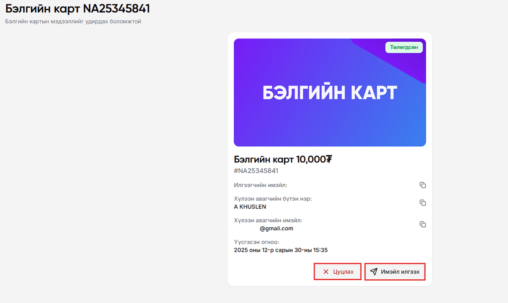This screenshot has width=508, height=303.
Task: Click the green Төлөгдсөн status badge
Action: coord(404,47)
